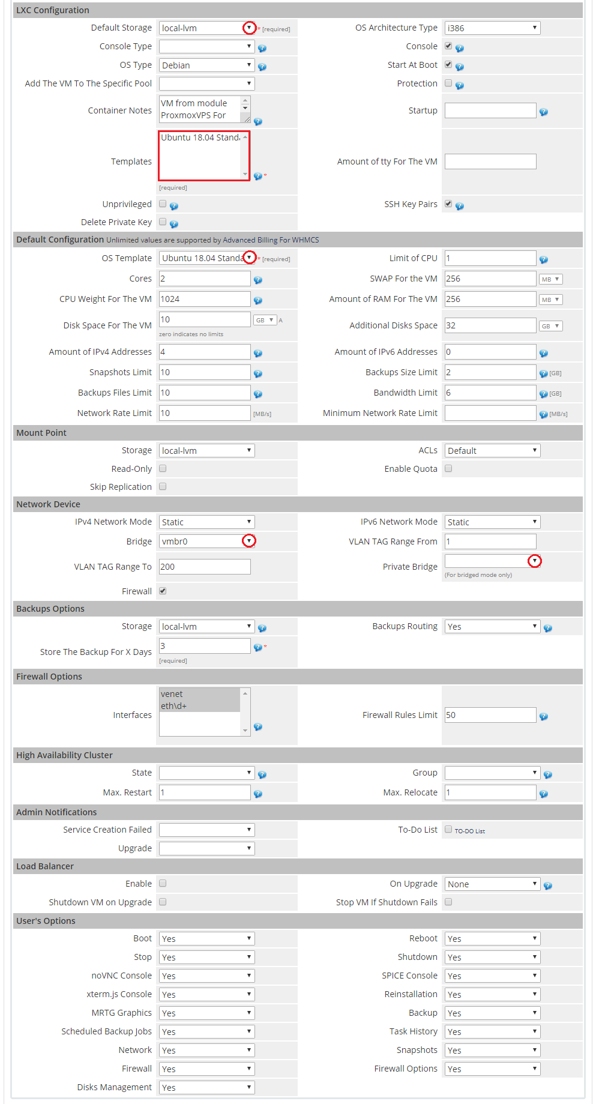Viewport: 599px width, 1104px height.
Task: Click help icon for Amount of IPv6 Addresses
Action: [x=544, y=353]
